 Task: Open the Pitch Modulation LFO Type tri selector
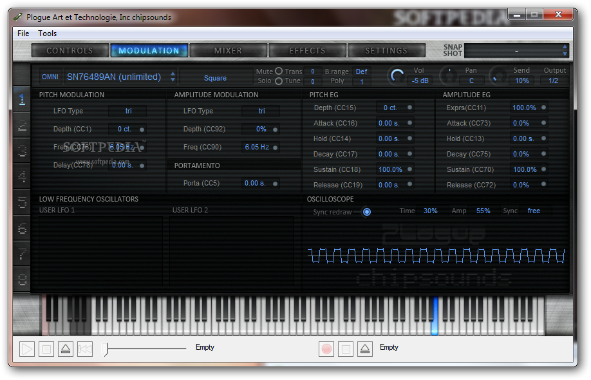(128, 111)
